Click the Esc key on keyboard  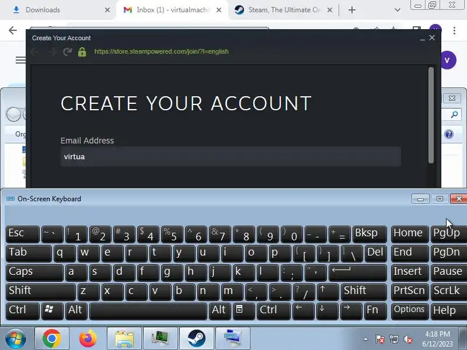coord(23,235)
